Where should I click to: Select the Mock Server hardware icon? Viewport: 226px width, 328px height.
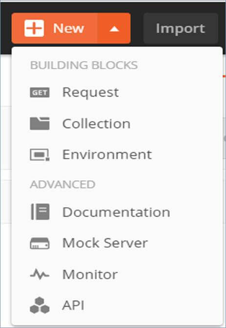coord(40,243)
